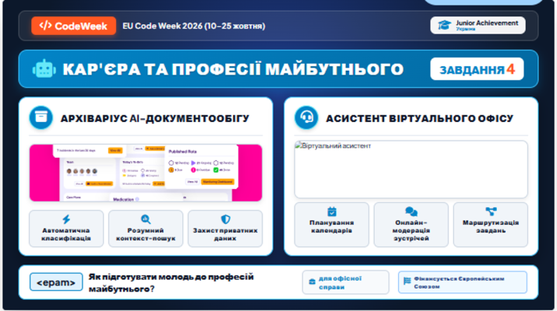
Task: Select the Як підготувати молодь question text
Action: pyautogui.click(x=171, y=283)
